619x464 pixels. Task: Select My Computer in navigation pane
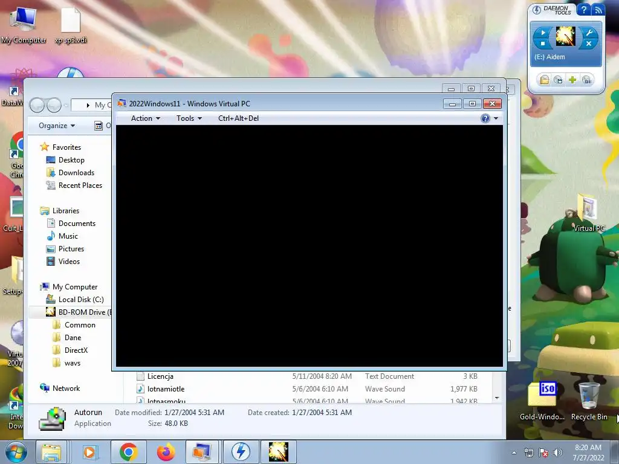[74, 287]
